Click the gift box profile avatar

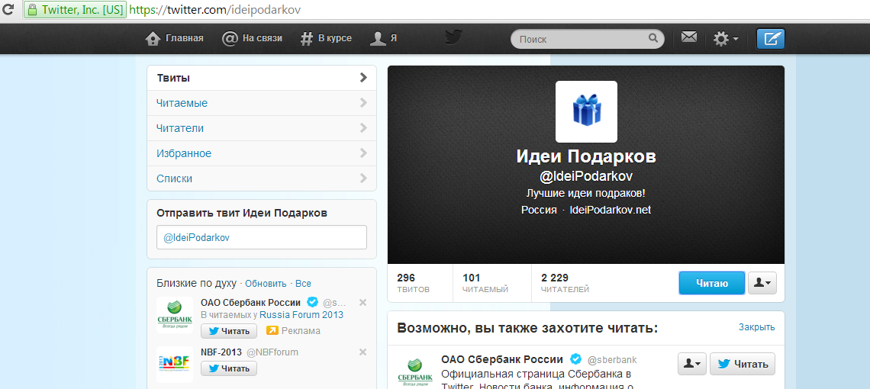point(586,111)
